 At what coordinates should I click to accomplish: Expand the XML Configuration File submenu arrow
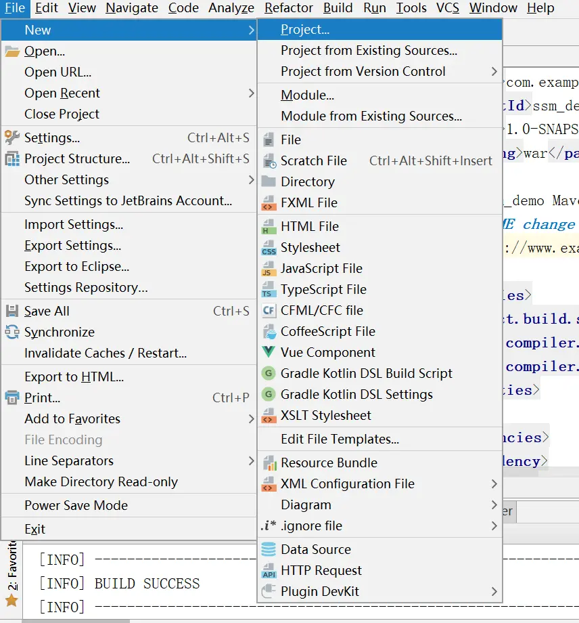tap(494, 484)
